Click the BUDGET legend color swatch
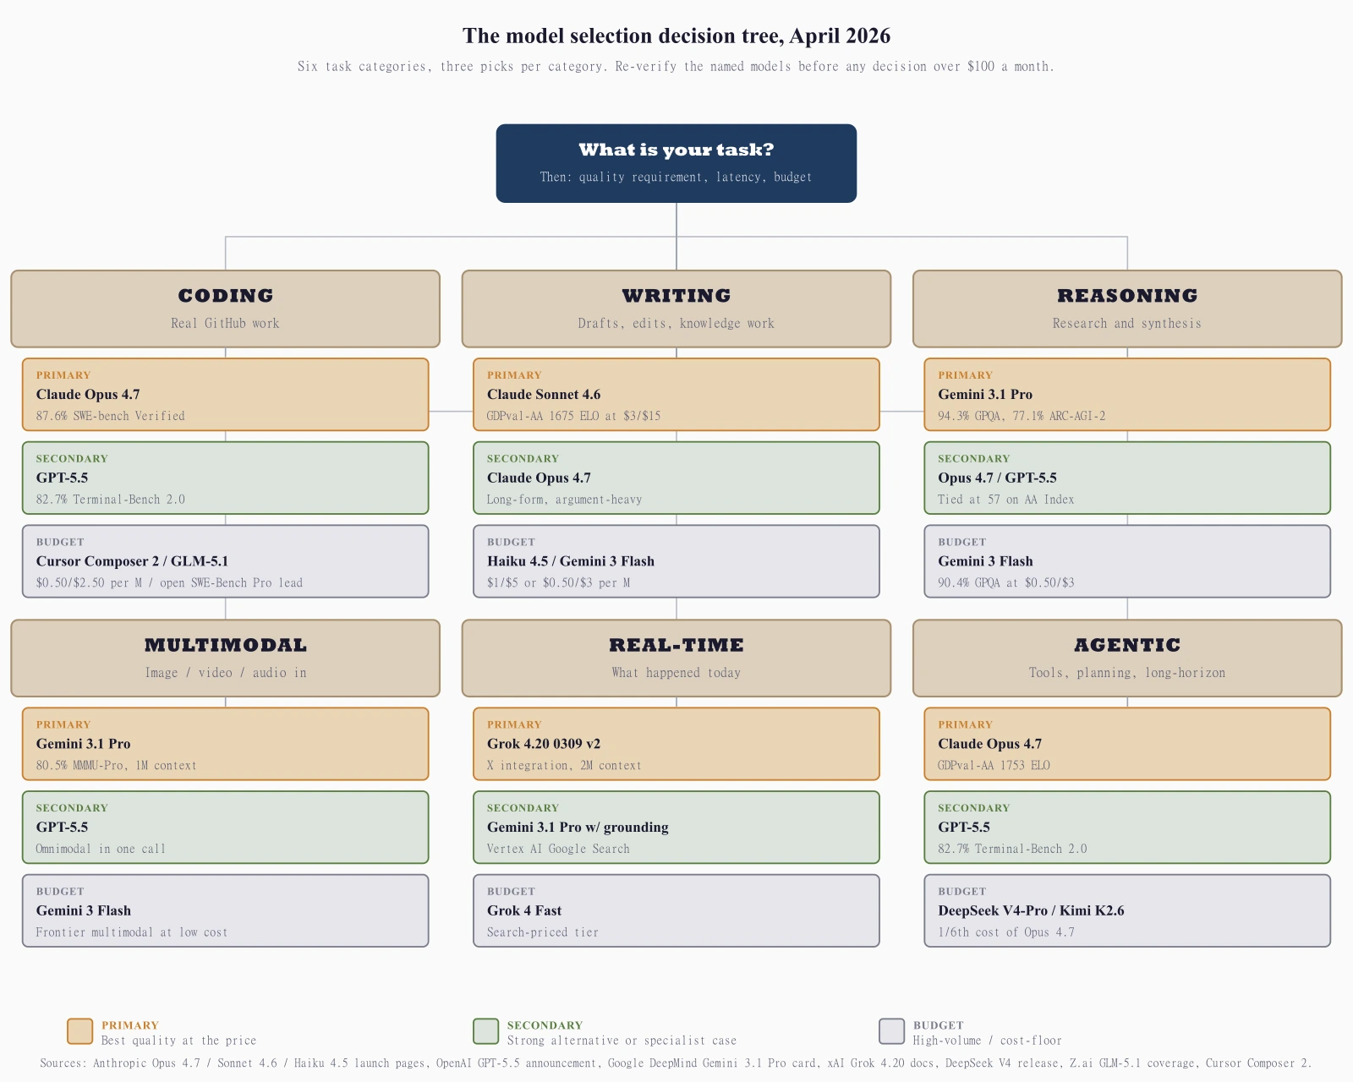The height and width of the screenshot is (1082, 1353). (x=892, y=1031)
